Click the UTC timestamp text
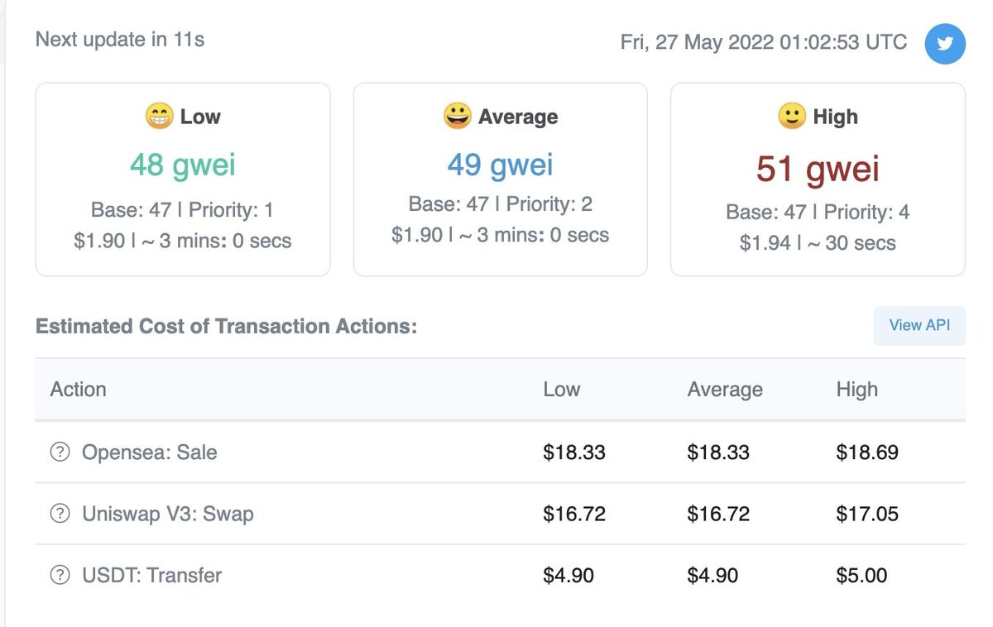The height and width of the screenshot is (627, 993). click(764, 42)
